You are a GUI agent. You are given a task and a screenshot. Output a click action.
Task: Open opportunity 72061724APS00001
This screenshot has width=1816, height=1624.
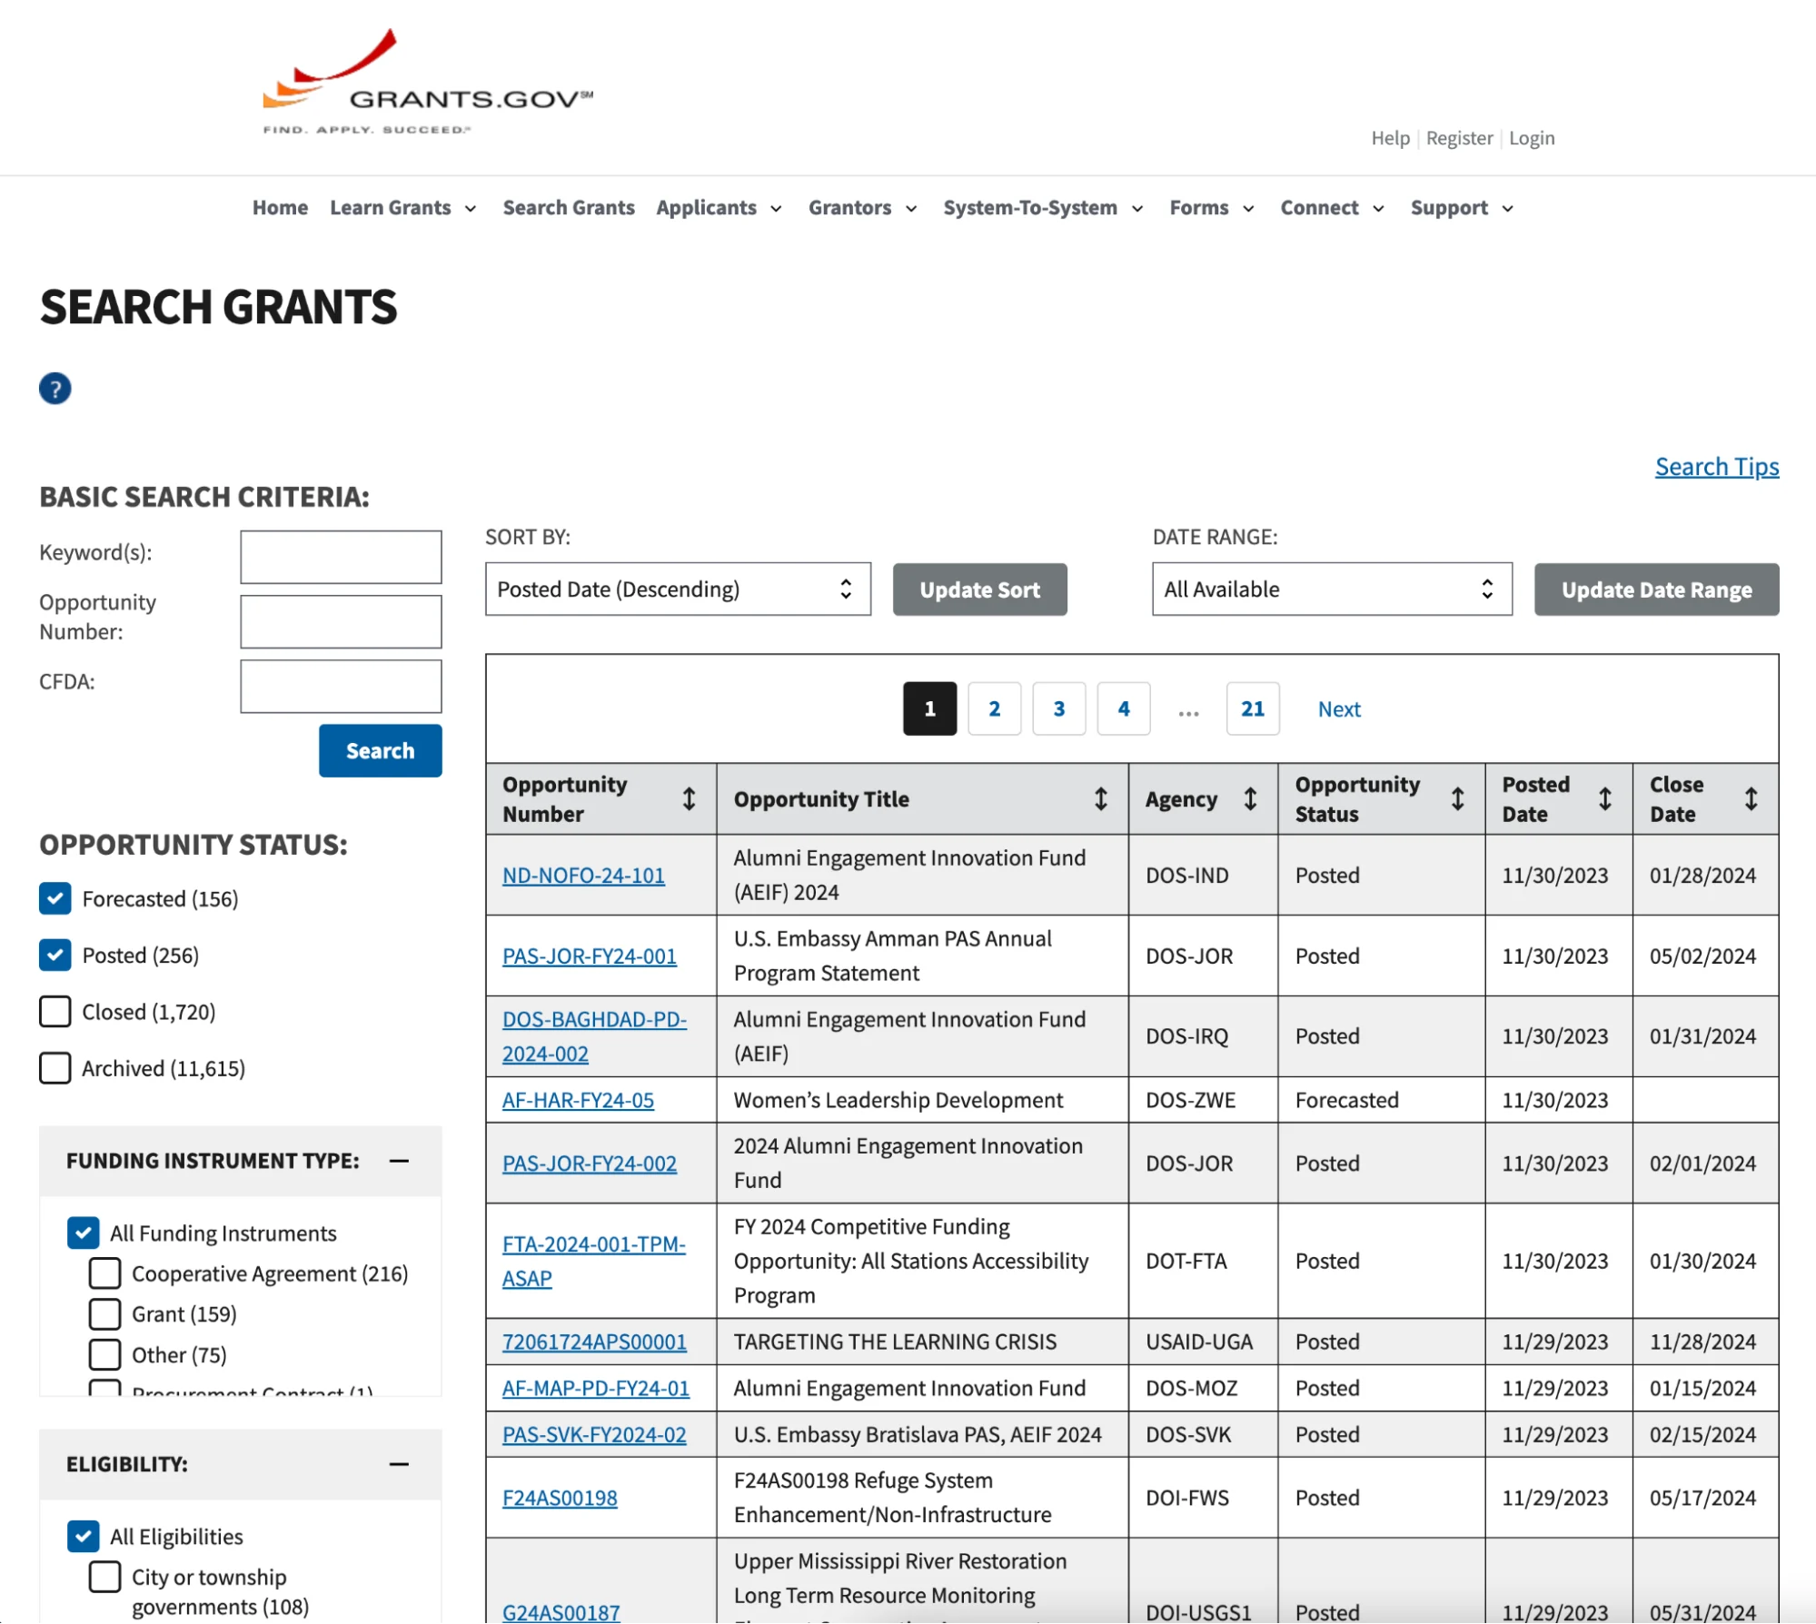594,1342
